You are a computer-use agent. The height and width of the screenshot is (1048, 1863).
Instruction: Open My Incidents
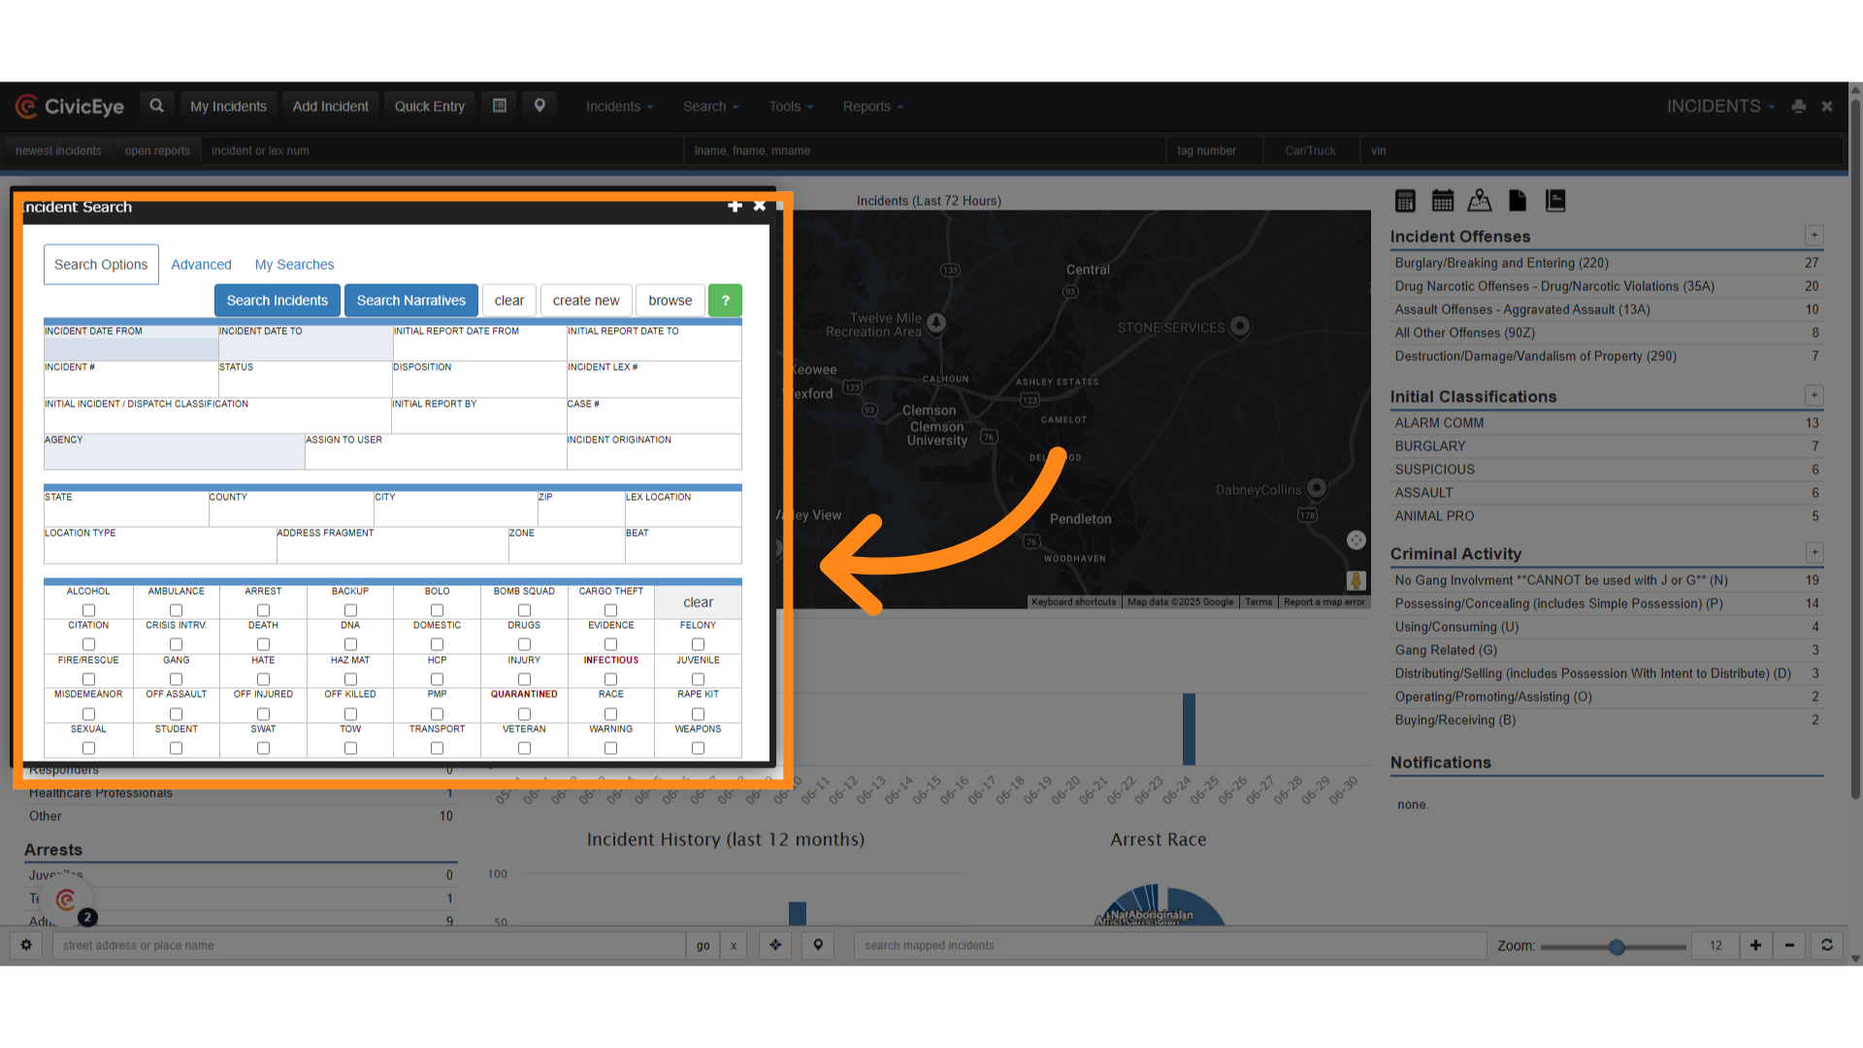pyautogui.click(x=228, y=107)
